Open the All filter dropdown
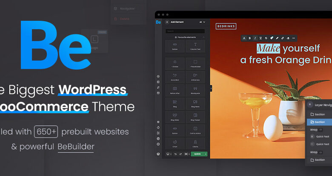This screenshot has width=332, height=176. (202, 22)
